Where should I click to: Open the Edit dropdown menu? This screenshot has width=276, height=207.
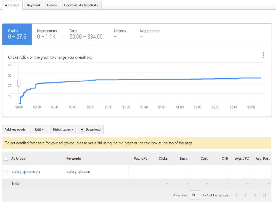pos(39,129)
